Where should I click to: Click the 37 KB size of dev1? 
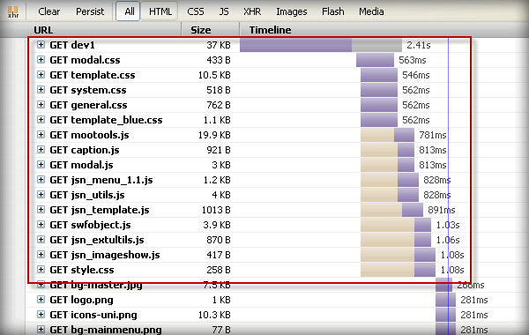pyautogui.click(x=219, y=45)
